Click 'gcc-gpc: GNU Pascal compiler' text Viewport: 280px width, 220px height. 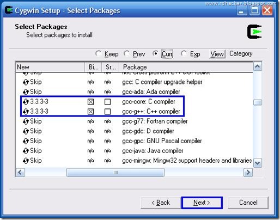tap(162, 141)
